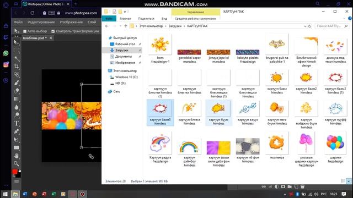Select the Path Select tool
The height and width of the screenshot is (198, 353).
pos(17,140)
